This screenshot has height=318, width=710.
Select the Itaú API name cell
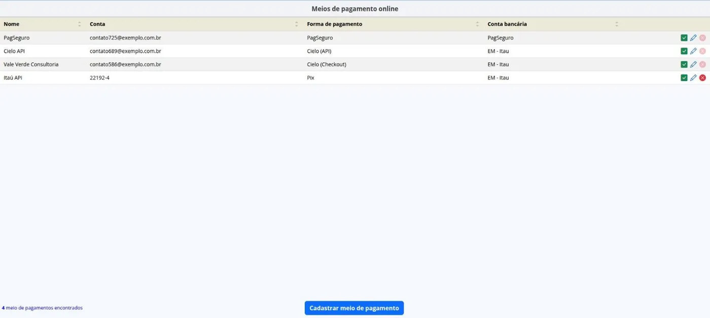click(13, 78)
